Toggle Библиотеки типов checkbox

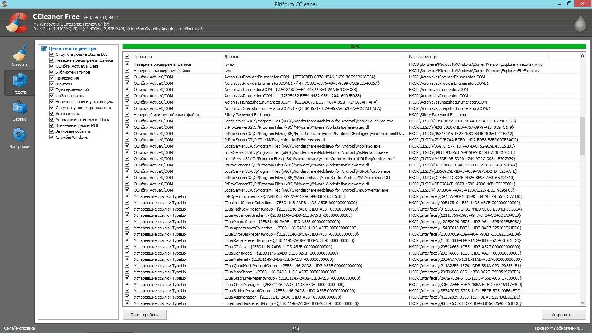(x=52, y=72)
